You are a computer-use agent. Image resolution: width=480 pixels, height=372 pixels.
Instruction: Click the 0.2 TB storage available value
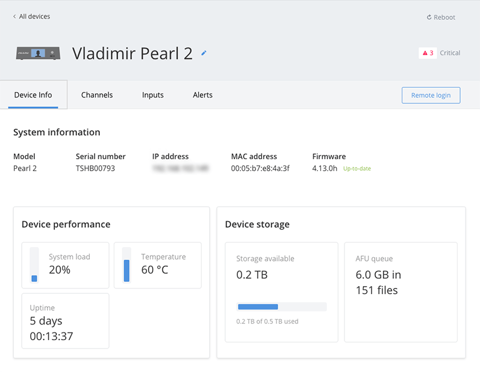click(252, 275)
